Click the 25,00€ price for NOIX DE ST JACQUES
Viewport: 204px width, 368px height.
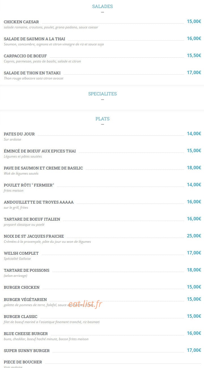[194, 236]
